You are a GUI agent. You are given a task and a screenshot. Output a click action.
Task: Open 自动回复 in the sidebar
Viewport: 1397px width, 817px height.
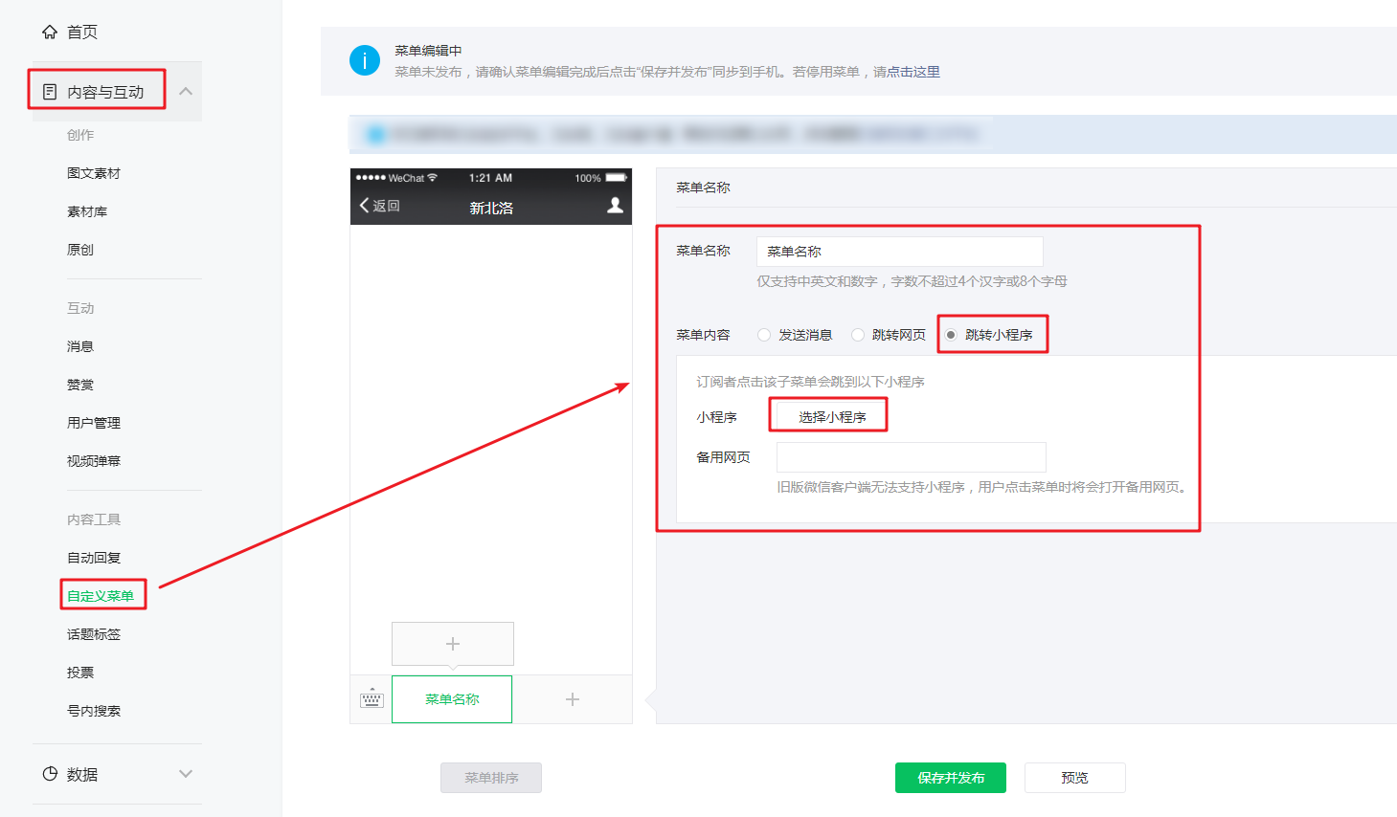pos(94,558)
